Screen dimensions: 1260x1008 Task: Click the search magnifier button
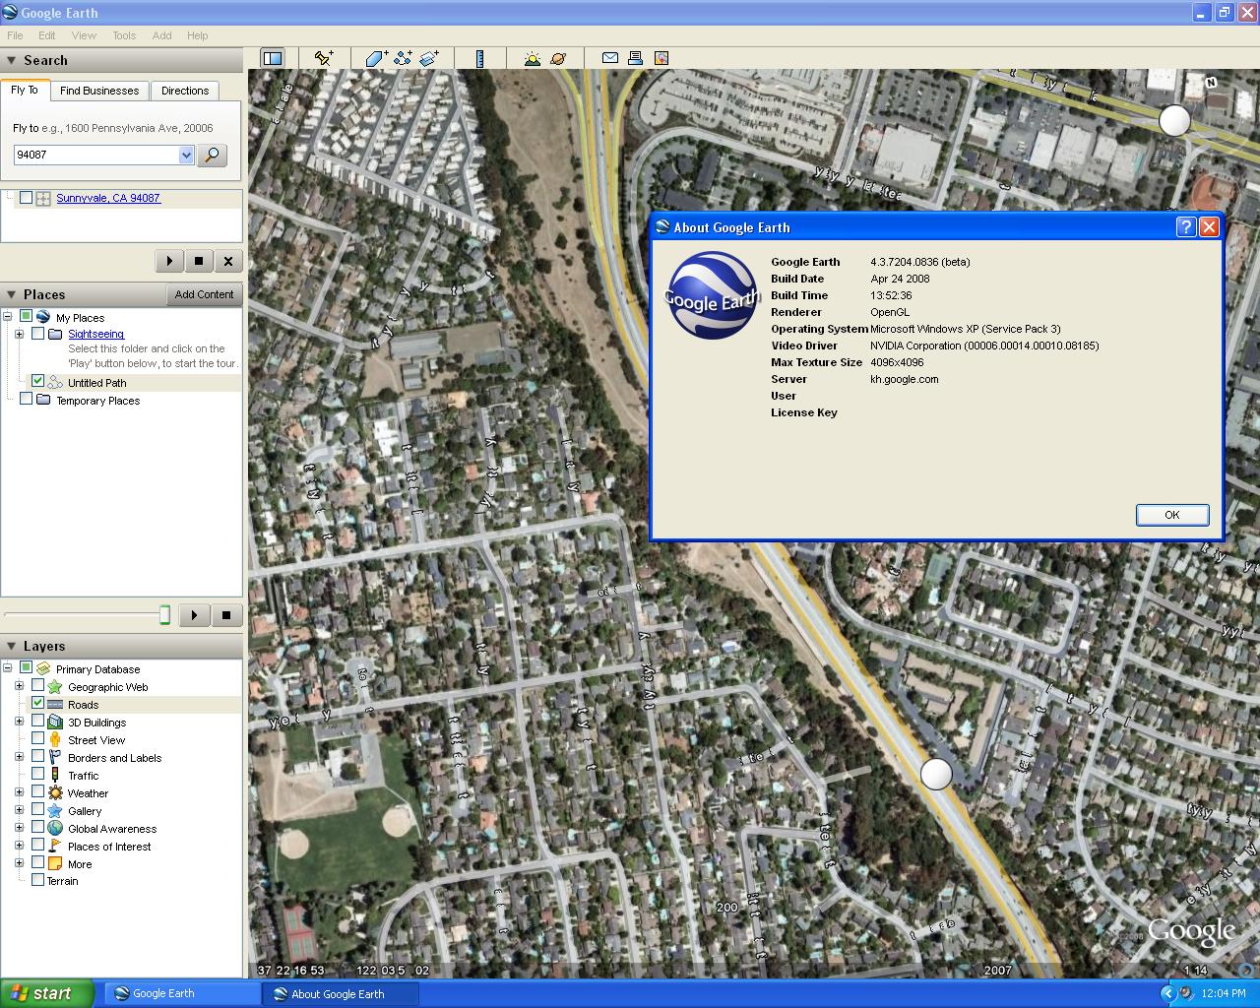[212, 156]
